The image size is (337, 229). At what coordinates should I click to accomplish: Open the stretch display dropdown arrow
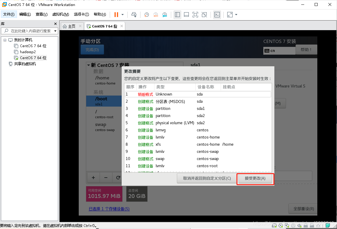pos(236,15)
